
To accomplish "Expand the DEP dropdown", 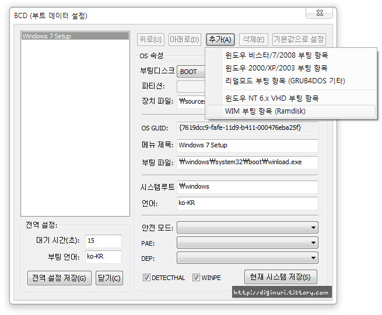I will coord(247,257).
